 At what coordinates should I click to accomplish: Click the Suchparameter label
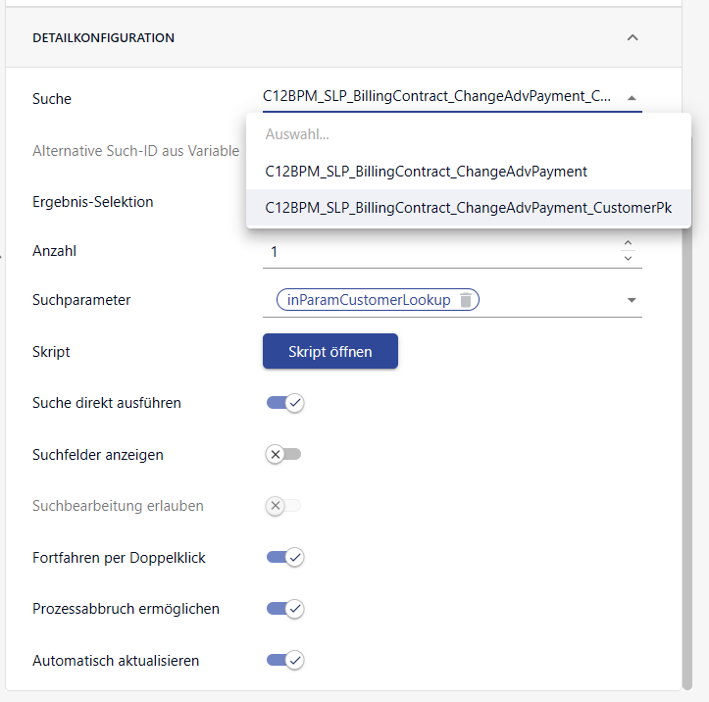81,300
